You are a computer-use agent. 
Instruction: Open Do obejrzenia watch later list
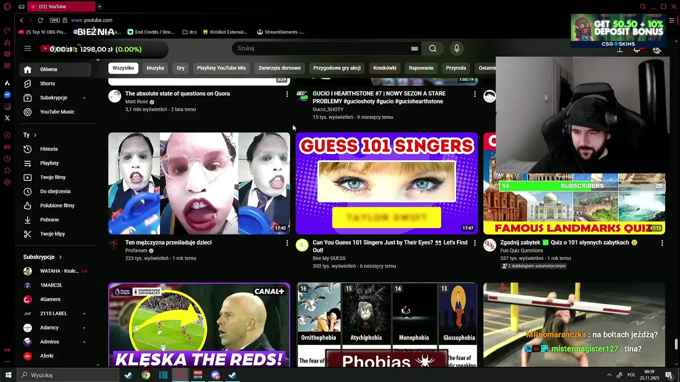(x=55, y=192)
